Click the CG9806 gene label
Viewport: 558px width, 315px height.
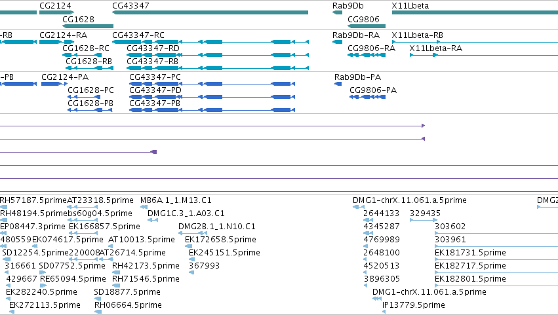pyautogui.click(x=363, y=19)
